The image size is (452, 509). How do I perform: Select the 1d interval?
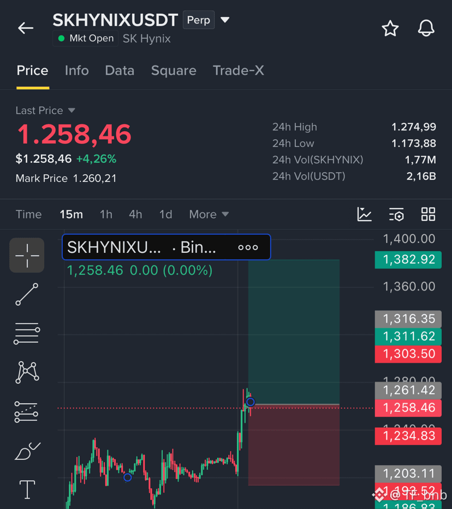(x=165, y=214)
